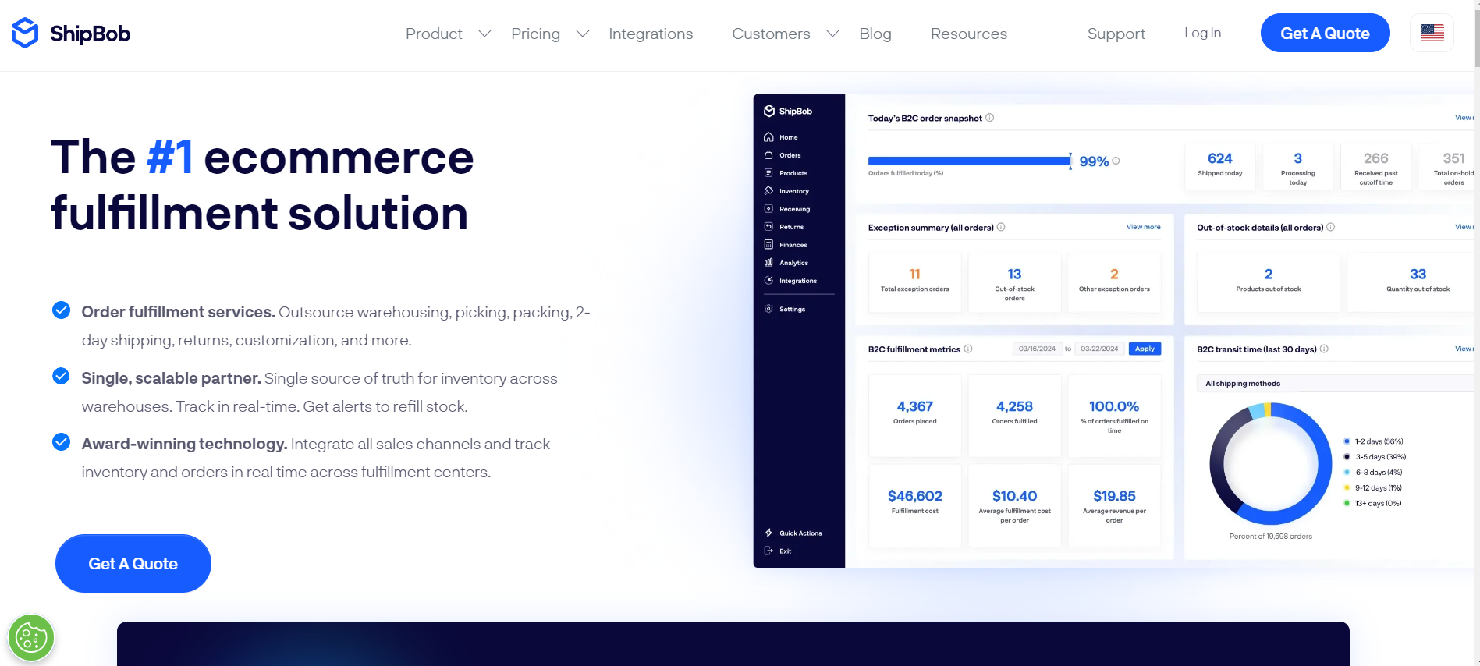Click checkmark beside Single, scalable partner
The image size is (1480, 666).
click(61, 377)
